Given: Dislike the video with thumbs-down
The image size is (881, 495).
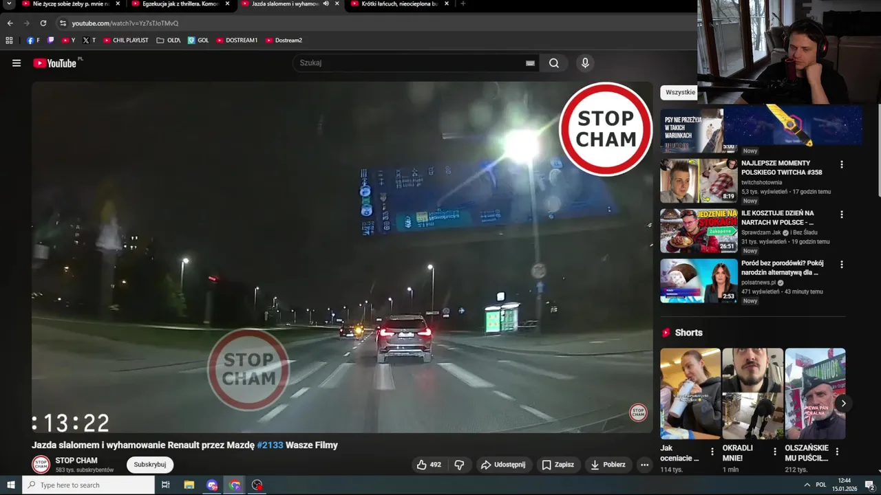Looking at the screenshot, I should [x=459, y=465].
